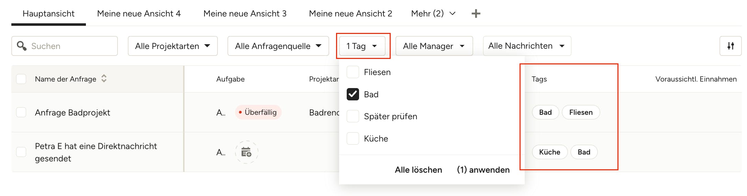This screenshot has width=747, height=196.
Task: Check the Fliesen filter option
Action: (x=353, y=72)
